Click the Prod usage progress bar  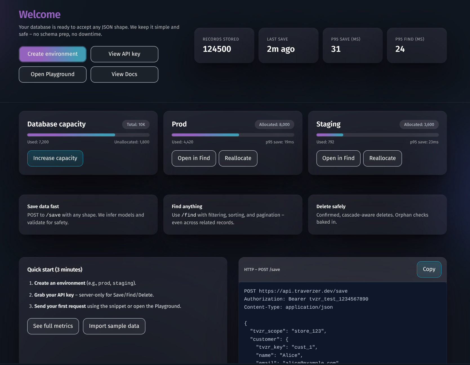pos(233,135)
